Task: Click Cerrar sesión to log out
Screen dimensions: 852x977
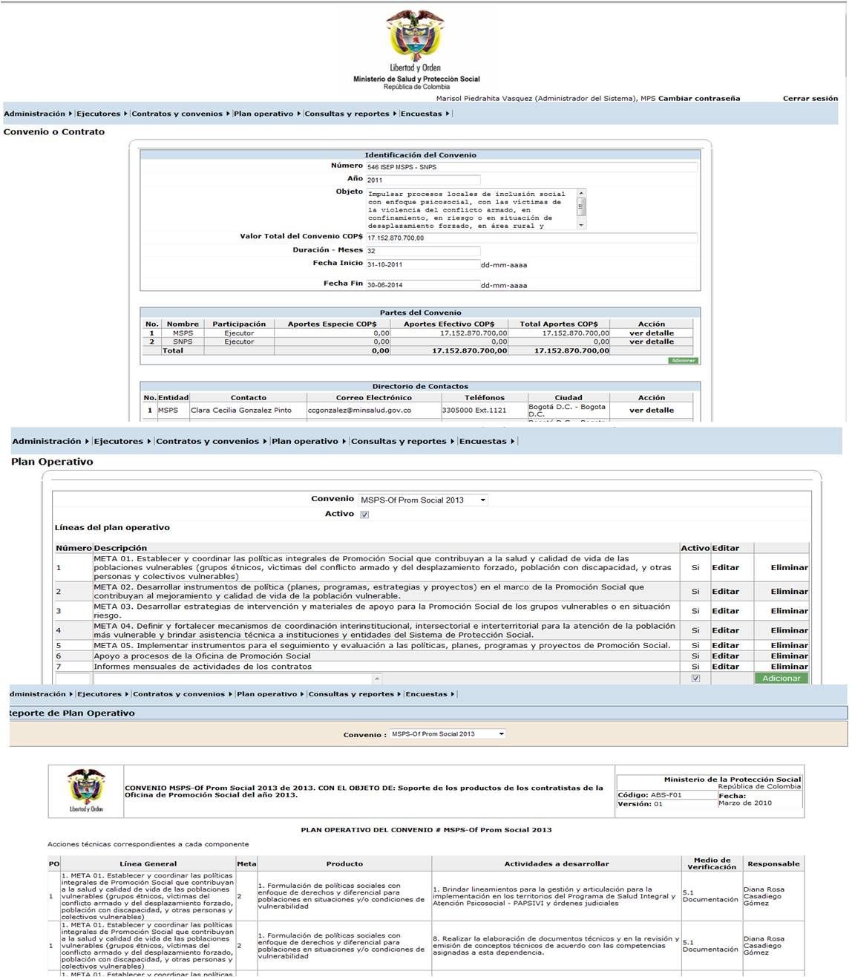Action: coord(810,99)
